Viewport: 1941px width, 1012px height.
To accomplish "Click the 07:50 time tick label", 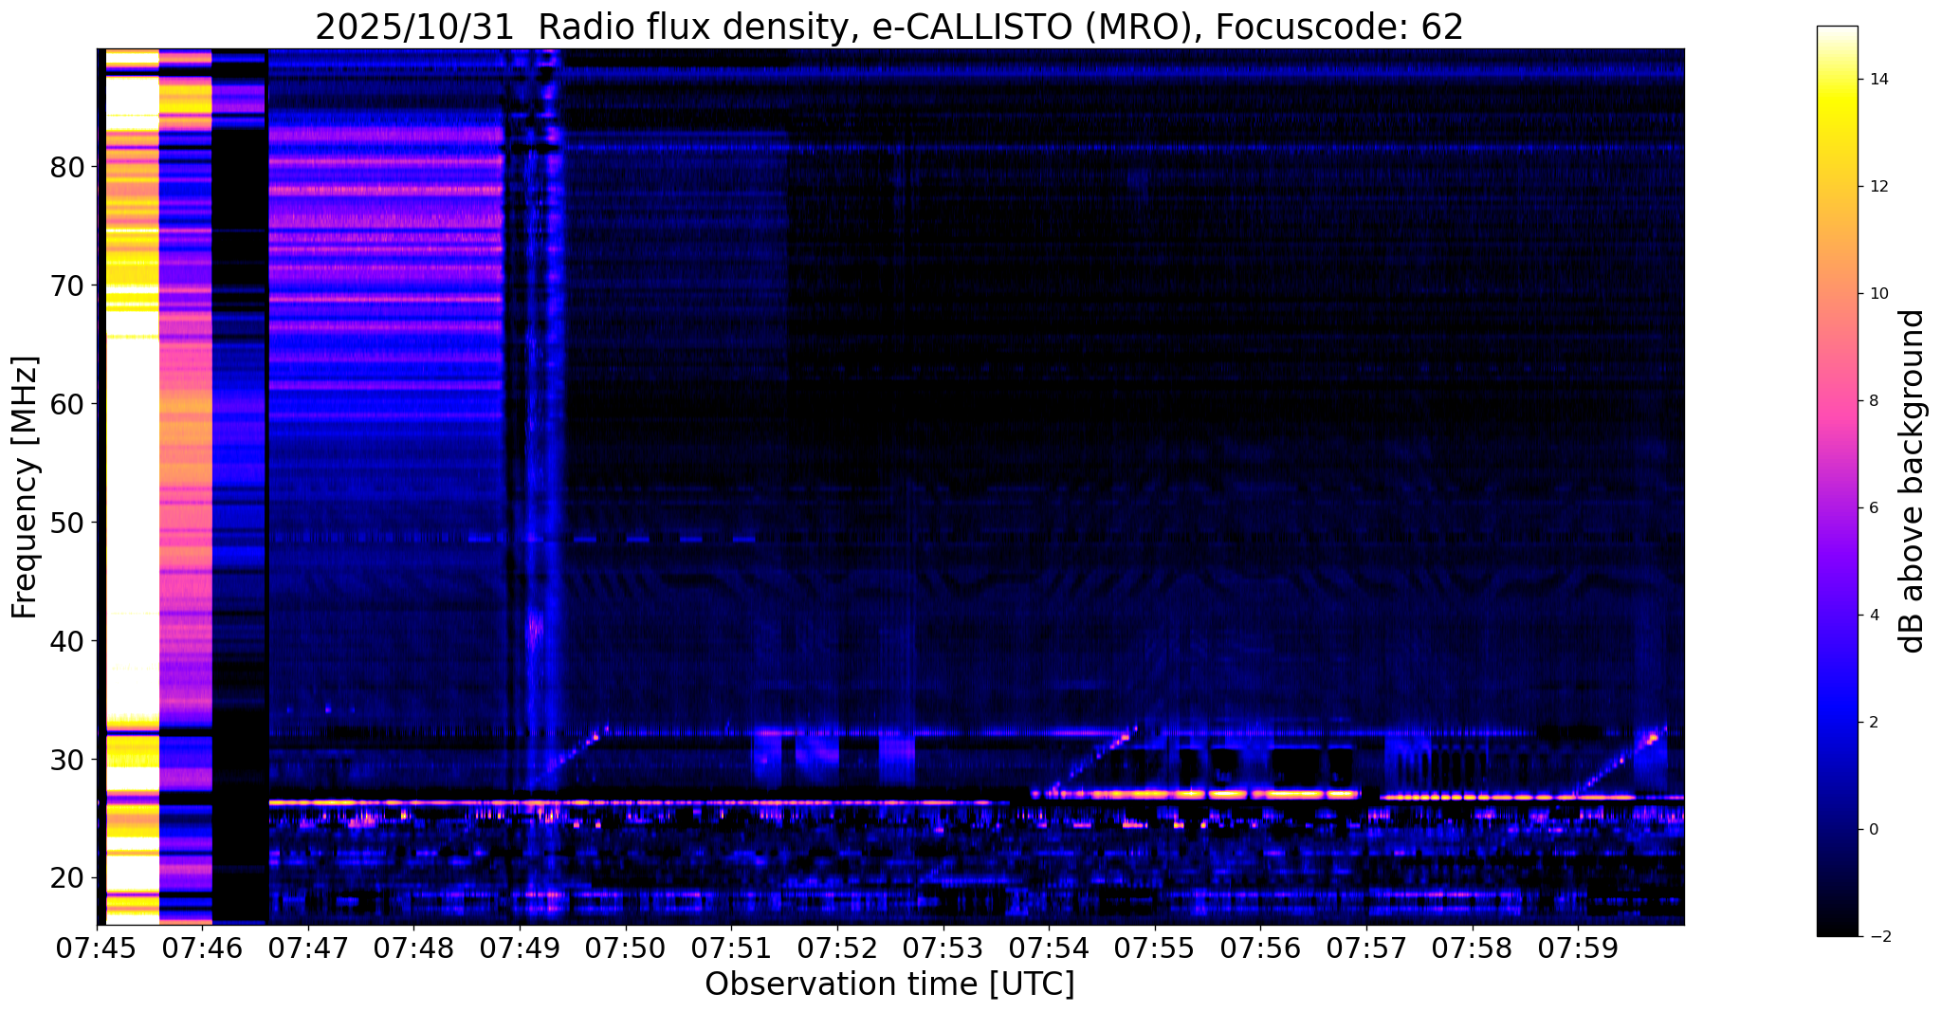I will tap(625, 947).
